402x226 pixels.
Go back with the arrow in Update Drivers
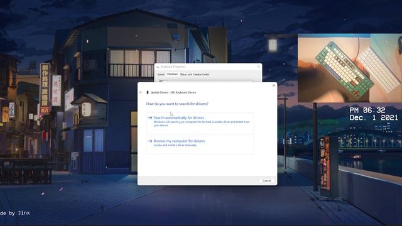tap(141, 92)
